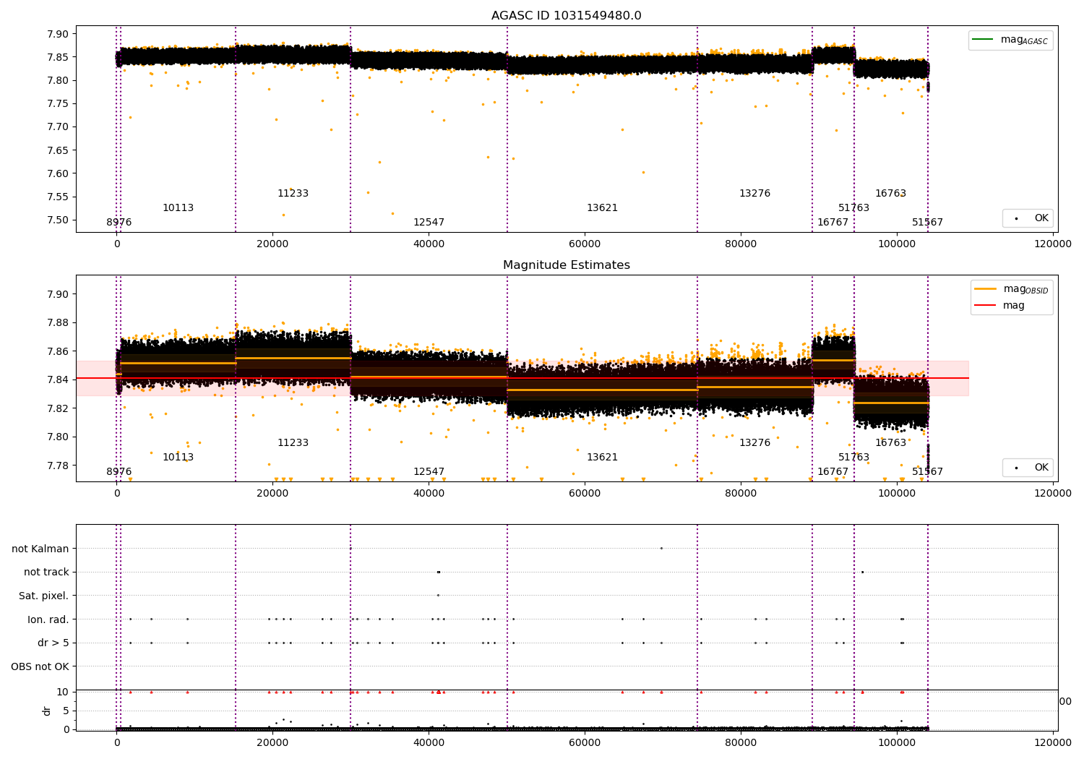This screenshot has height=759, width=1084.
Task: Click the 10 tick on the dr axis
Action: (63, 692)
